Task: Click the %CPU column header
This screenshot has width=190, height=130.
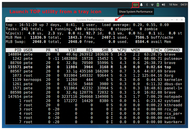Action: pyautogui.click(x=123, y=50)
